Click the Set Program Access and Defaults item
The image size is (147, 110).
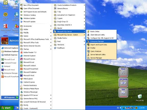click(x=36, y=12)
